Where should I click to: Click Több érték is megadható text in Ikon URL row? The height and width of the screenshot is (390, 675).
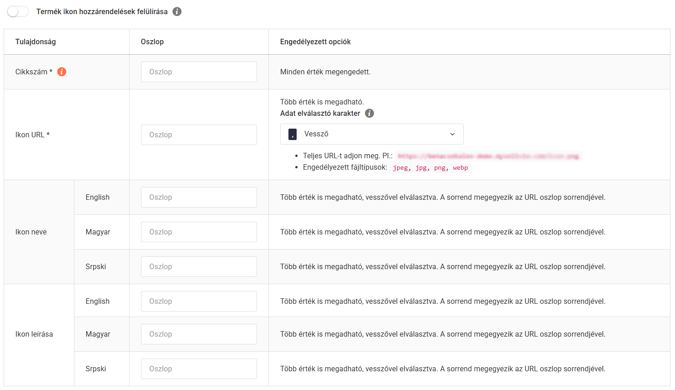click(322, 102)
